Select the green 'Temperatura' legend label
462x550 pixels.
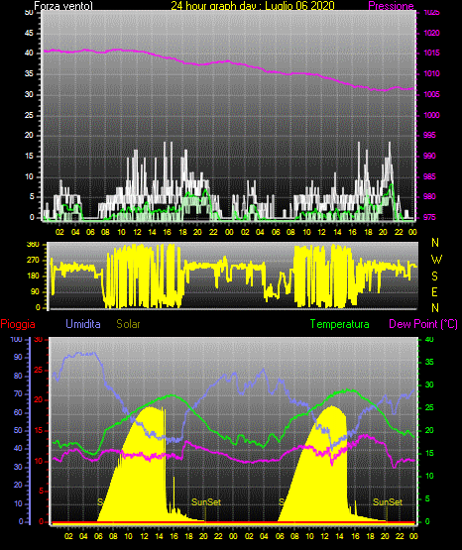coord(340,324)
